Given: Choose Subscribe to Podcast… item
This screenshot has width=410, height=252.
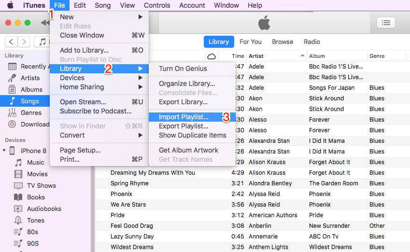Looking at the screenshot, I should pyautogui.click(x=99, y=111).
